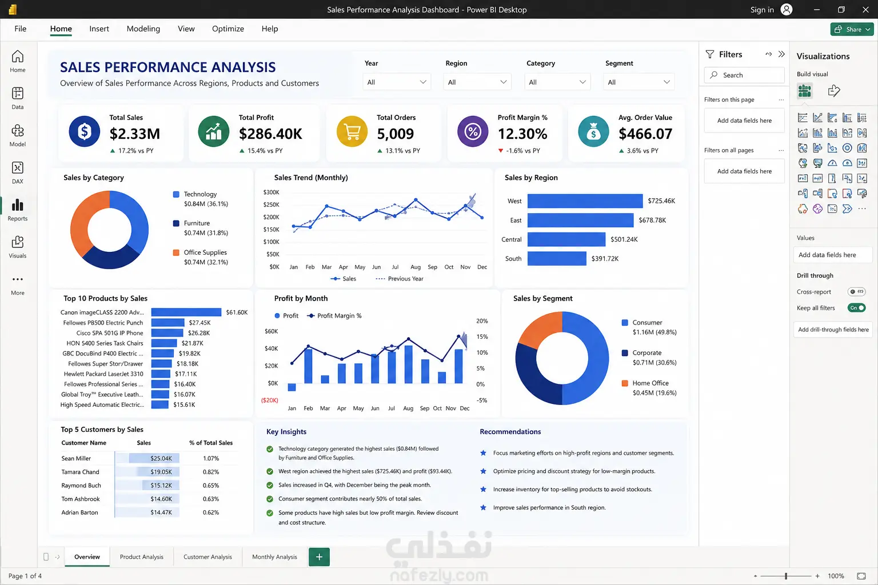Click the Office Supplies legend color swatch

(176, 253)
